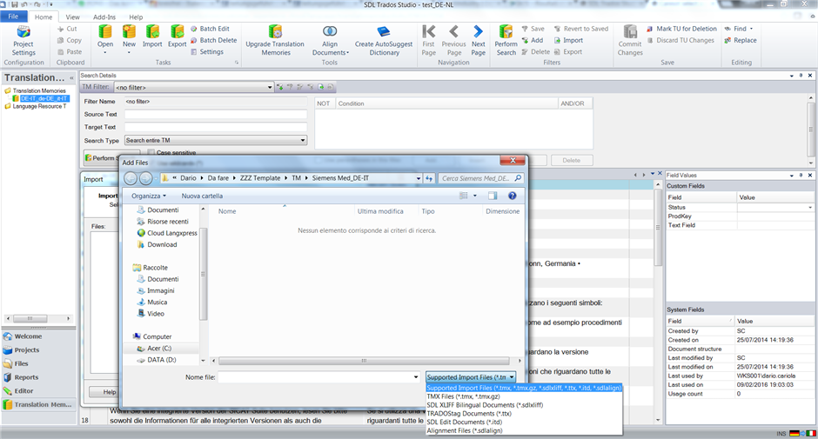Click the Delete condition button

click(571, 160)
